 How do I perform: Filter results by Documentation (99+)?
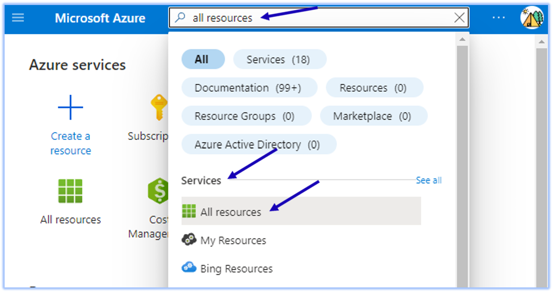pyautogui.click(x=249, y=88)
